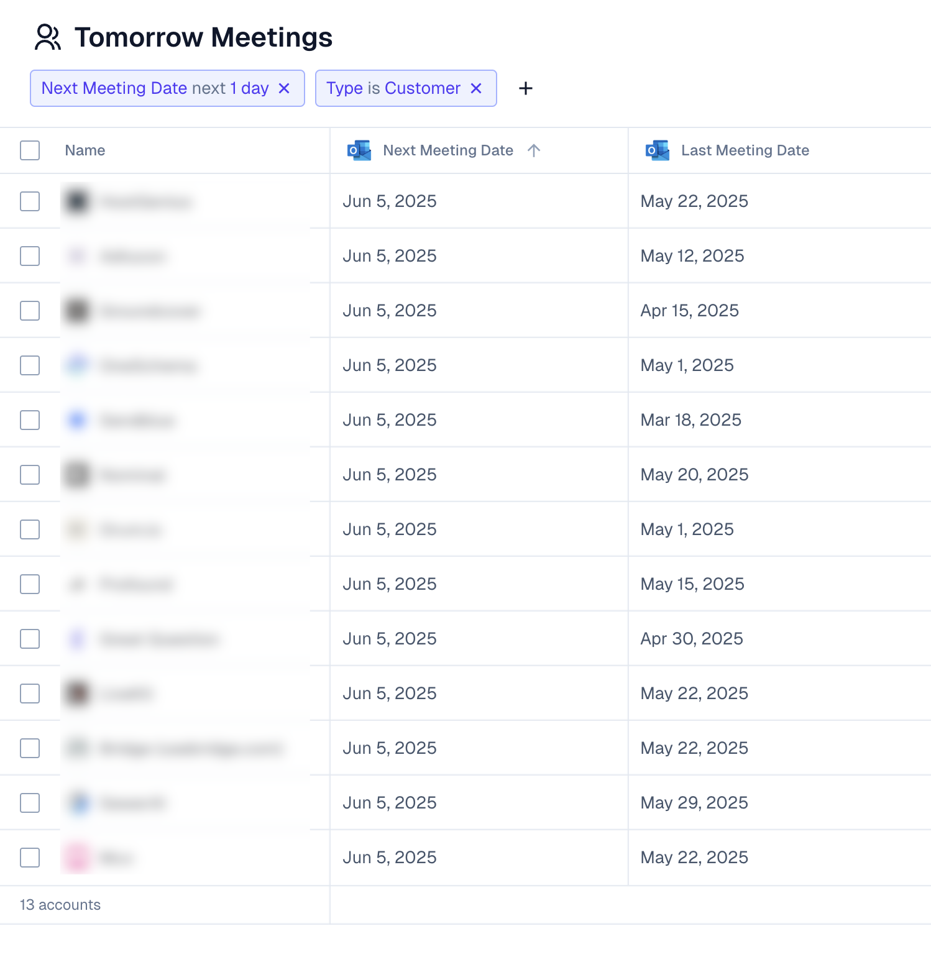Remove the Type is Customer filter
This screenshot has width=931, height=962.
coord(476,88)
